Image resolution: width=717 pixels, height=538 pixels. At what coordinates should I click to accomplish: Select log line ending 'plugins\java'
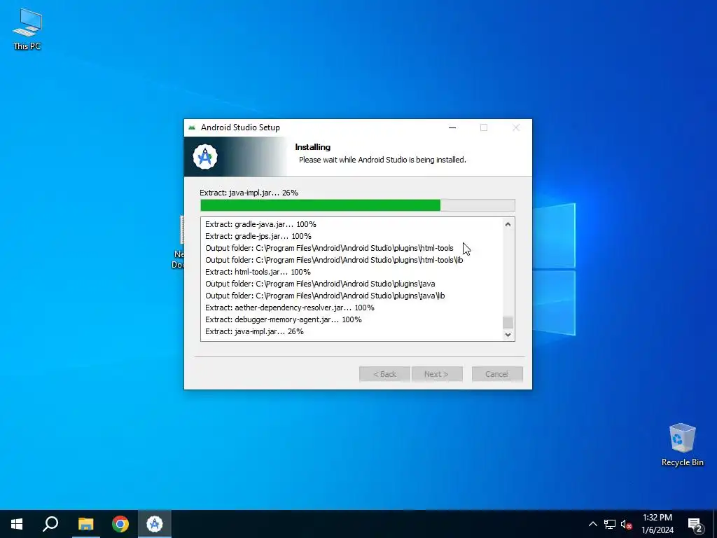pyautogui.click(x=320, y=284)
